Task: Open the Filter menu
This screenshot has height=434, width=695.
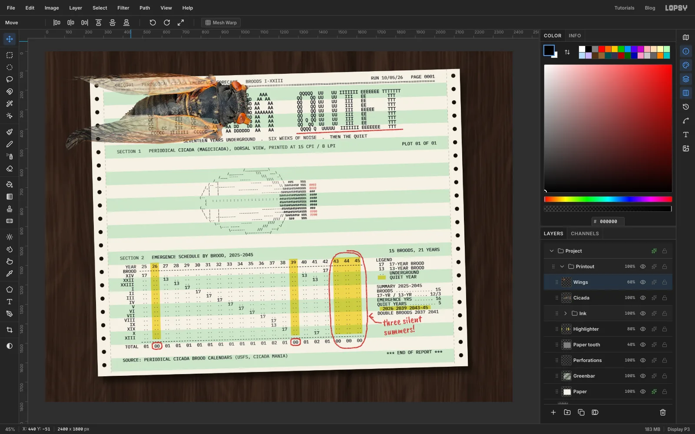Action: [x=123, y=8]
